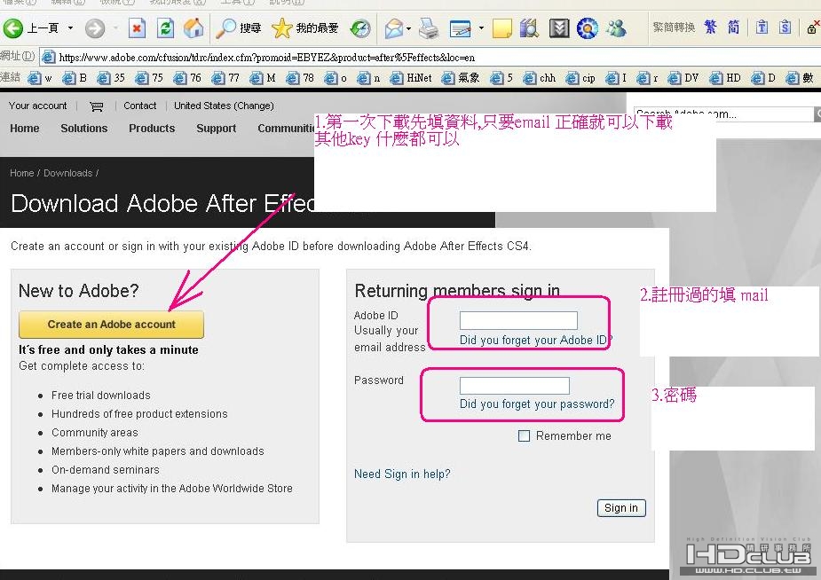Click the dark download-arrow toolbar icon
821x580 pixels.
(558, 28)
